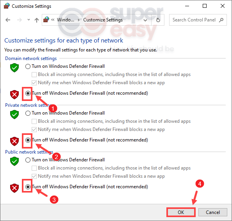Check Block all incoming connections under Domain
The image size is (232, 221).
34,74
